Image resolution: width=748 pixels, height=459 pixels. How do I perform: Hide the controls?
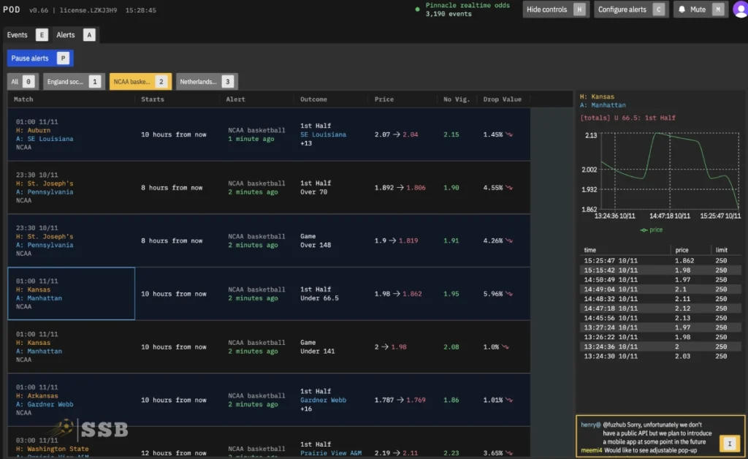click(x=556, y=10)
